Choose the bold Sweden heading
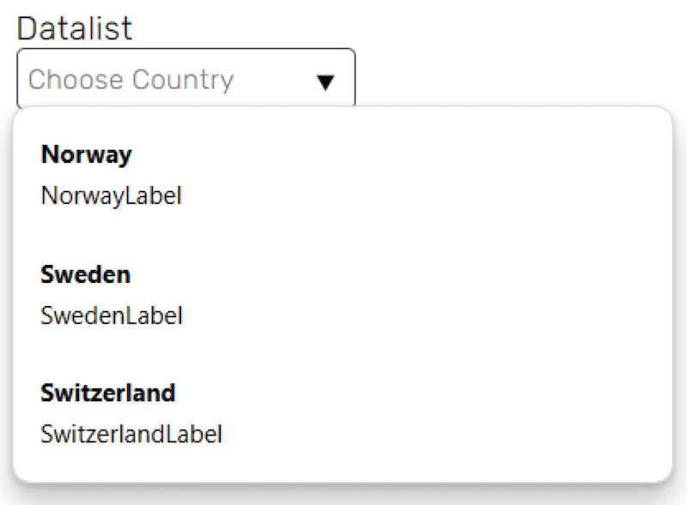Image resolution: width=687 pixels, height=505 pixels. 85,274
